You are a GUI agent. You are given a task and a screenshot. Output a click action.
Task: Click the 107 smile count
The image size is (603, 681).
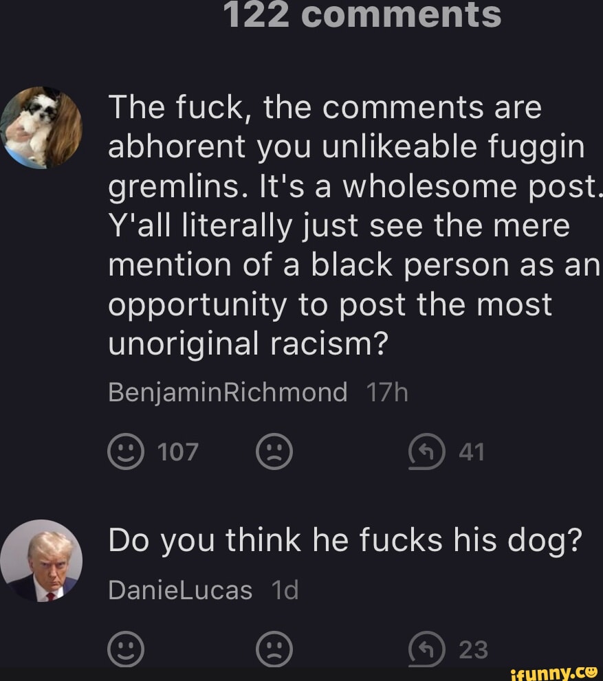click(177, 452)
